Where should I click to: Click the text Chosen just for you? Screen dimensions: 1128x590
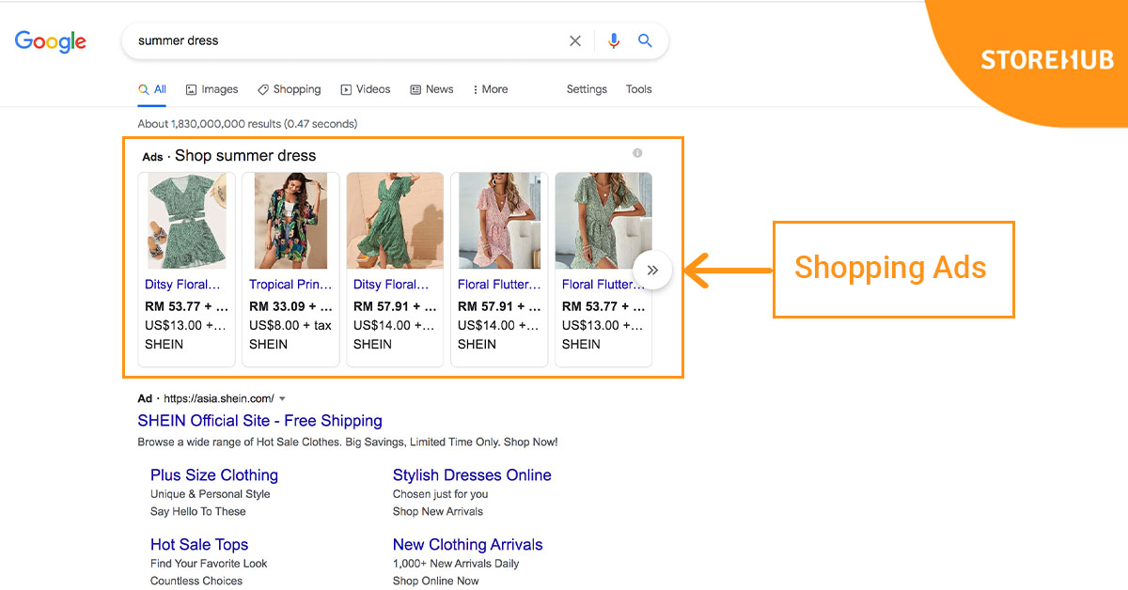click(441, 494)
